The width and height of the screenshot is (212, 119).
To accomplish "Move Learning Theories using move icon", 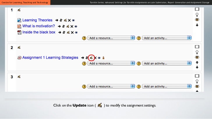I will coord(61,20).
